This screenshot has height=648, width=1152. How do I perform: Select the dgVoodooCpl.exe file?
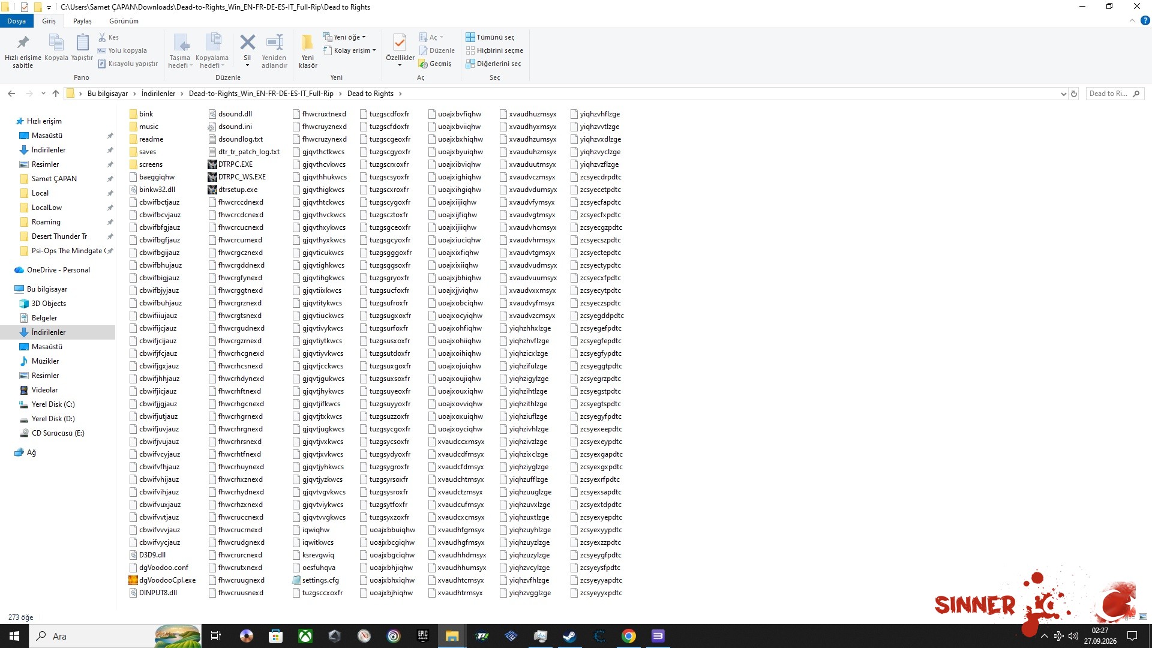click(162, 580)
